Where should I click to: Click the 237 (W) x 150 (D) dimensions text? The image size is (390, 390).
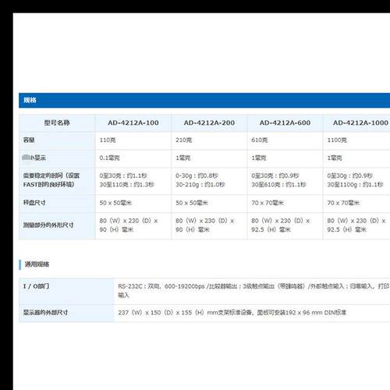point(232,313)
